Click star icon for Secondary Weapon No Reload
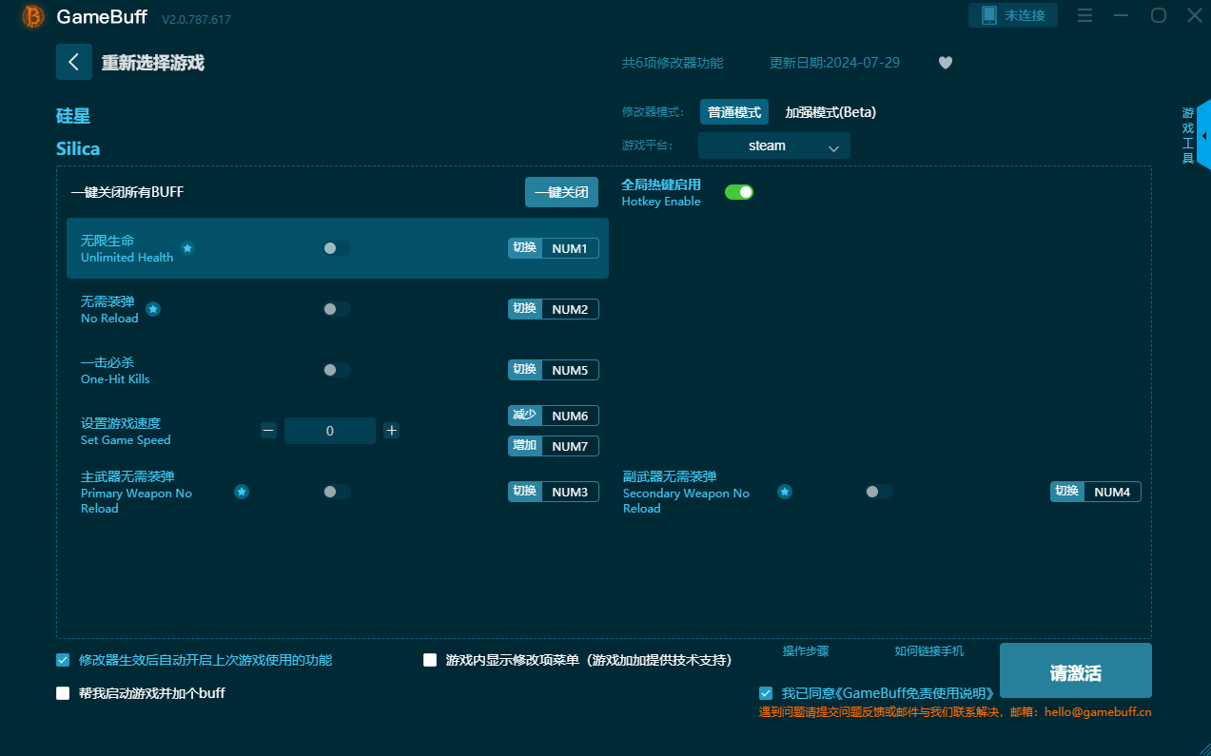This screenshot has width=1211, height=756. coord(784,492)
